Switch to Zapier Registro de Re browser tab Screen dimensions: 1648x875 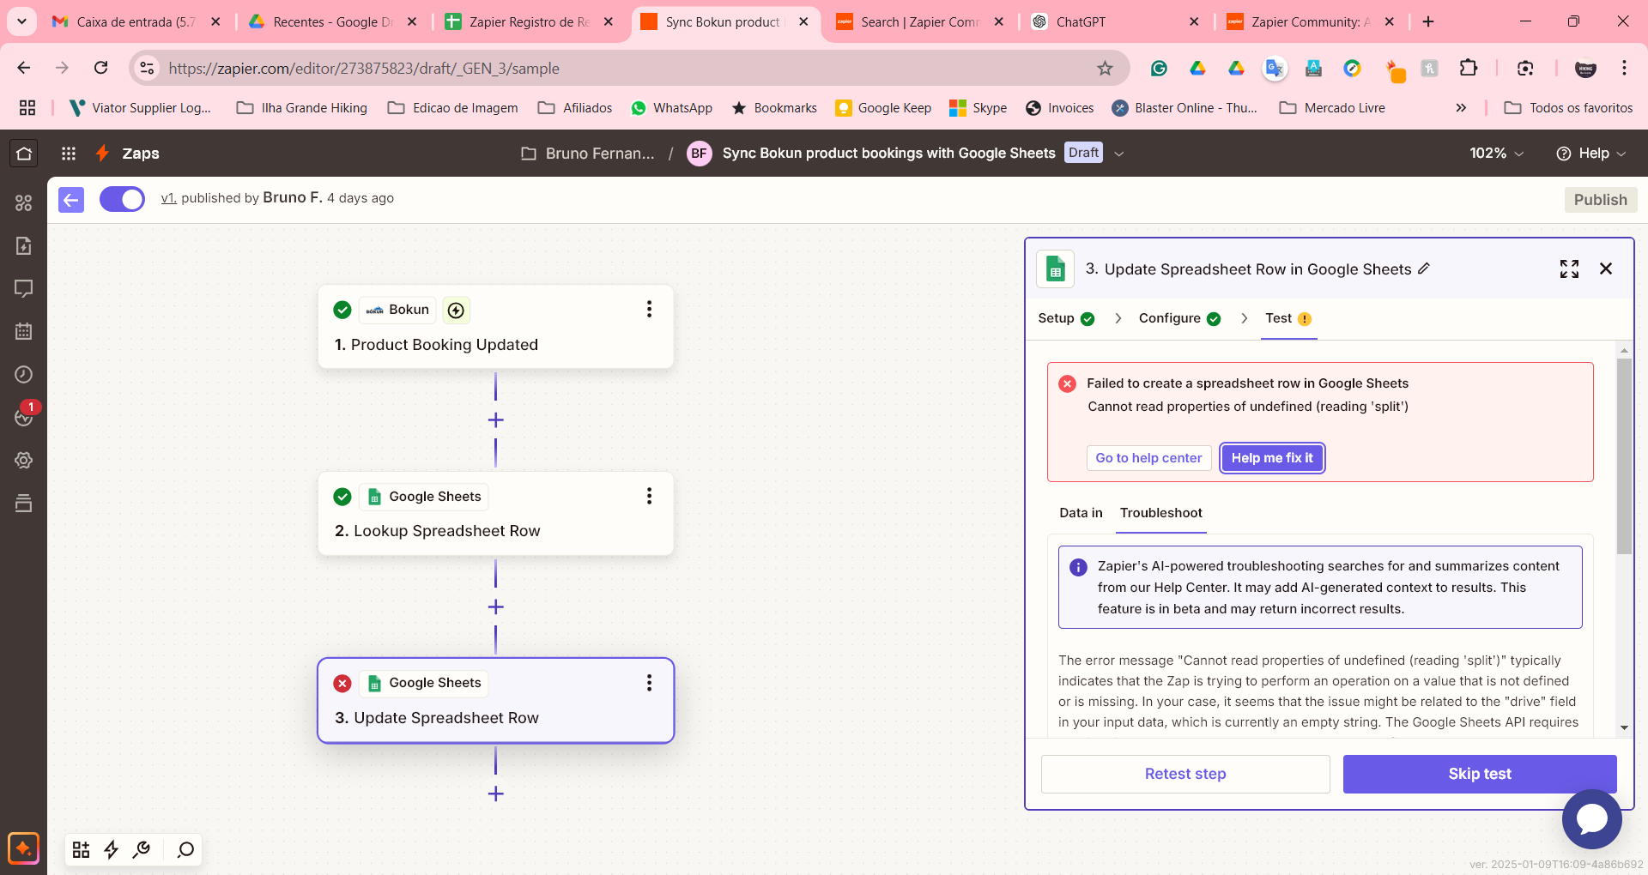[529, 21]
